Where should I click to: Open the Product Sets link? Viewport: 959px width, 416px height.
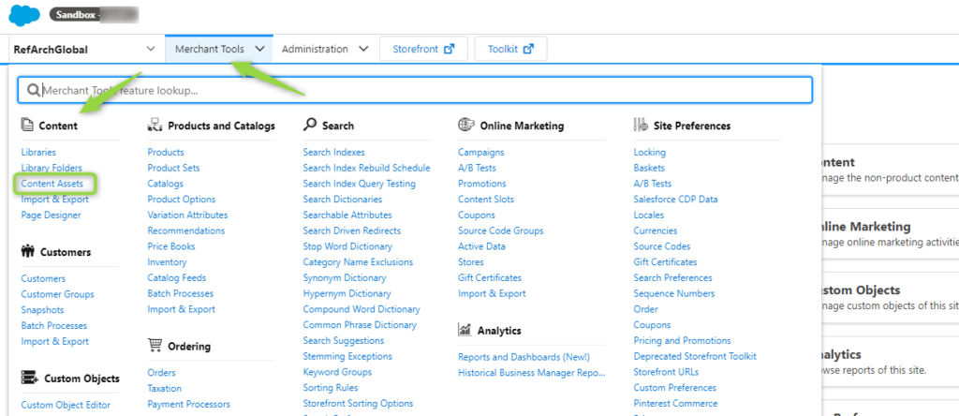173,168
